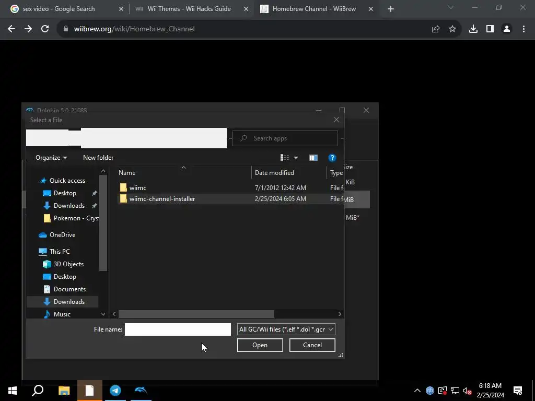Open the view options dropdown arrow

click(296, 158)
